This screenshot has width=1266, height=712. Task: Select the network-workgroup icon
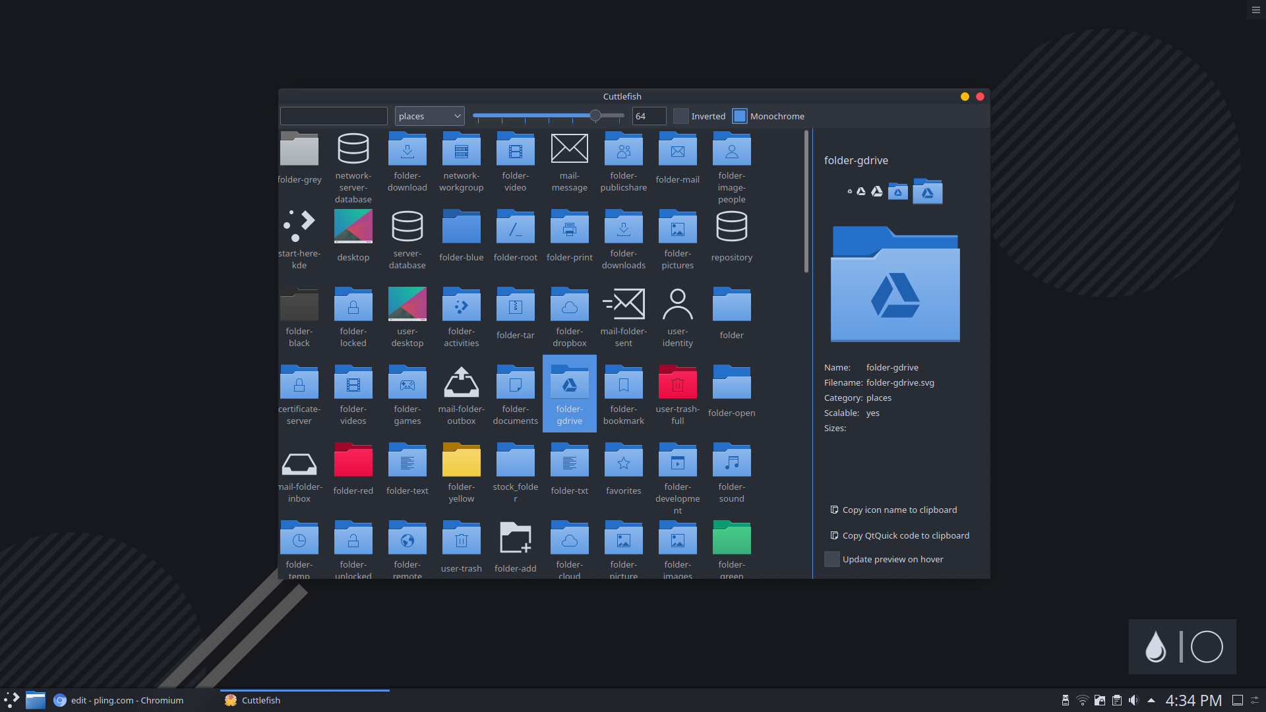pos(462,148)
